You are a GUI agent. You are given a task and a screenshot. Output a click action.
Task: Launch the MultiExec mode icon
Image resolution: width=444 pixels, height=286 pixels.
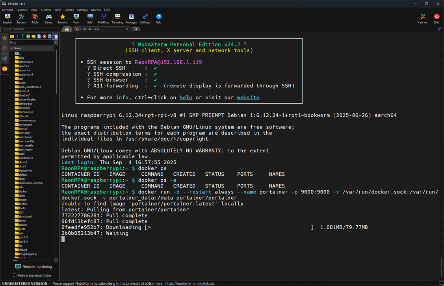(x=103, y=19)
